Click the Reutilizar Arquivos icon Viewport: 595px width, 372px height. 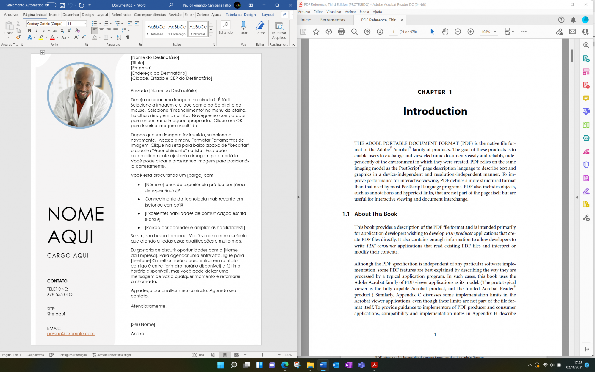pos(279,26)
